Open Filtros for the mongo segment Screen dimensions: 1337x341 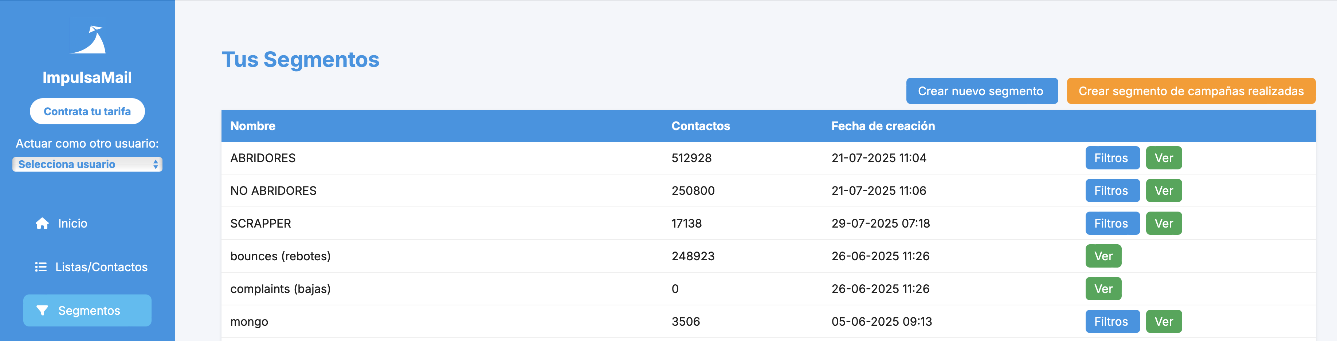(x=1112, y=321)
